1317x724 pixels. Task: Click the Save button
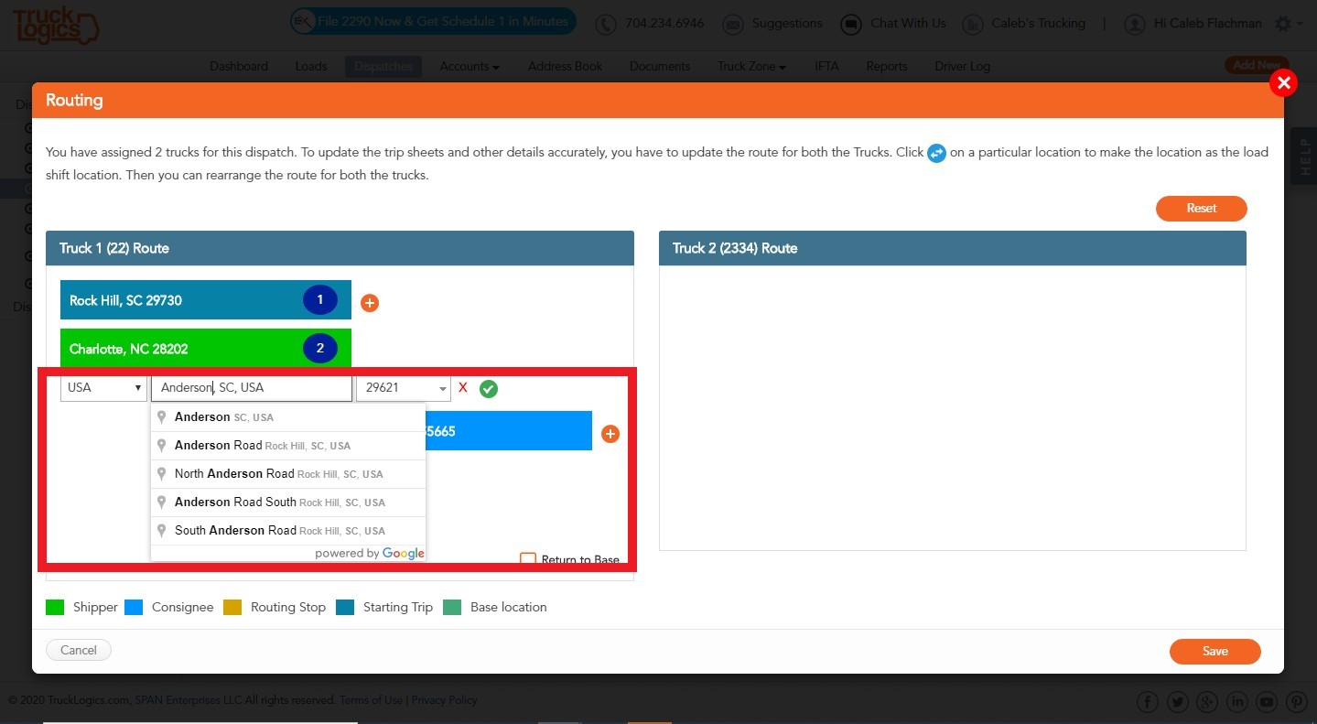pyautogui.click(x=1215, y=652)
